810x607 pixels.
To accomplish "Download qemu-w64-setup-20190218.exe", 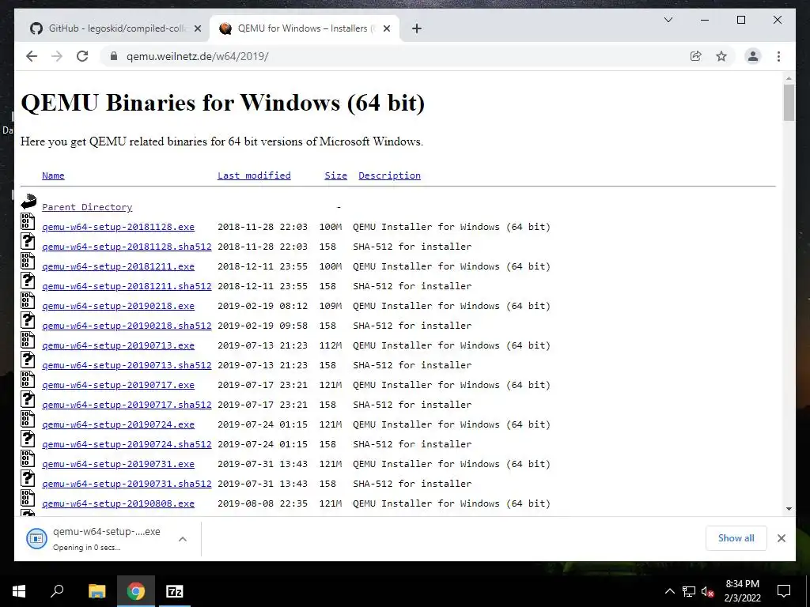I will click(x=119, y=306).
